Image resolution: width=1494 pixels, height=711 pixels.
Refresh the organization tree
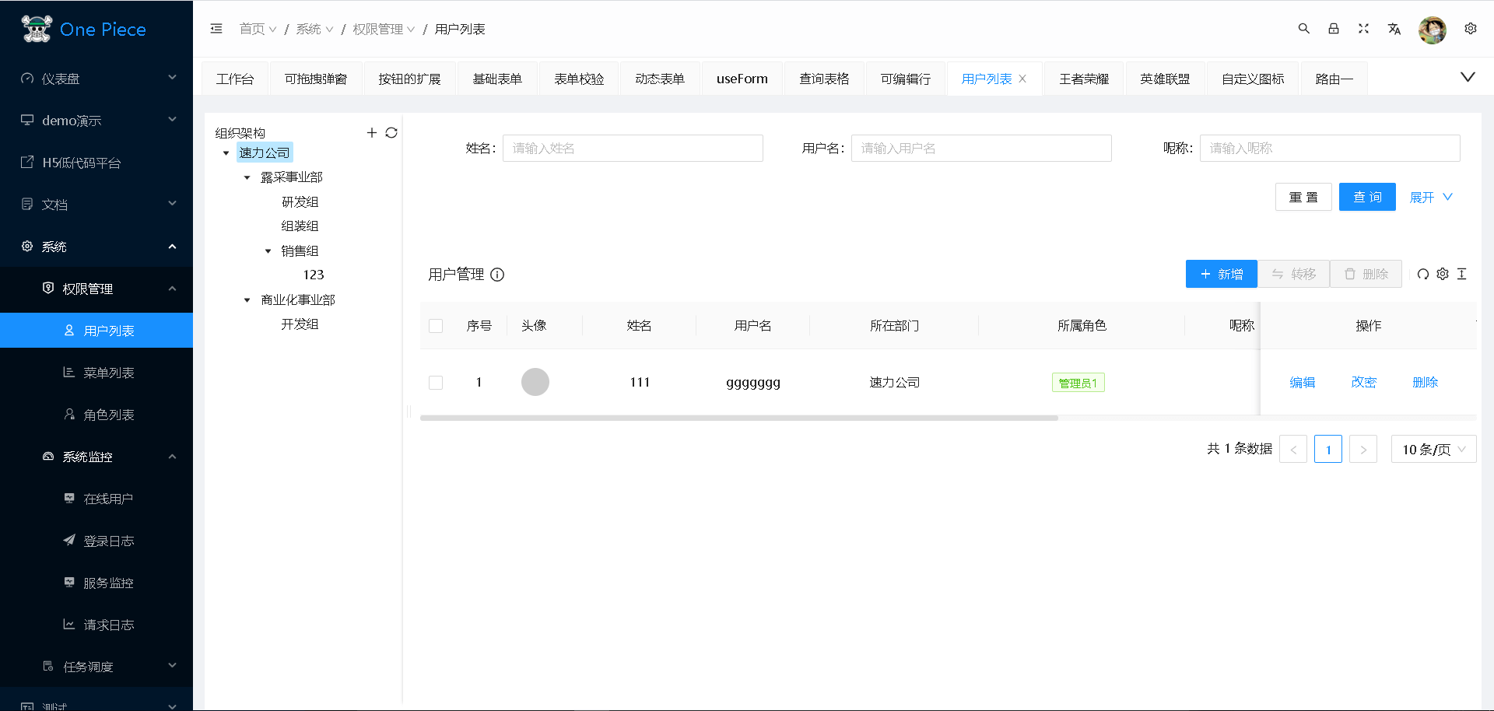pyautogui.click(x=391, y=133)
